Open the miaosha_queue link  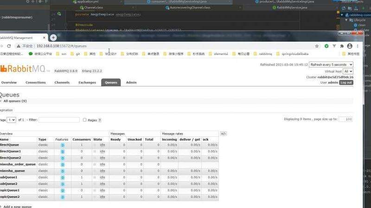point(13,171)
